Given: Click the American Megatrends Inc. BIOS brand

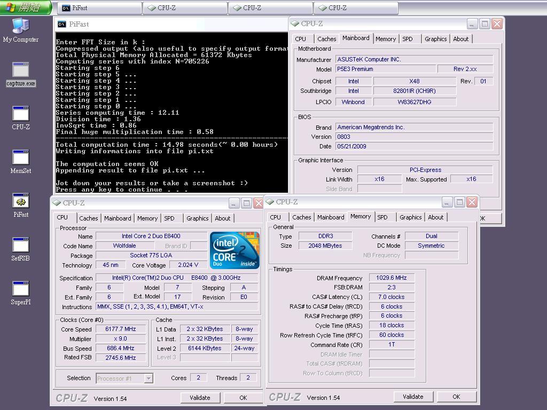Looking at the screenshot, I should pyautogui.click(x=415, y=127).
